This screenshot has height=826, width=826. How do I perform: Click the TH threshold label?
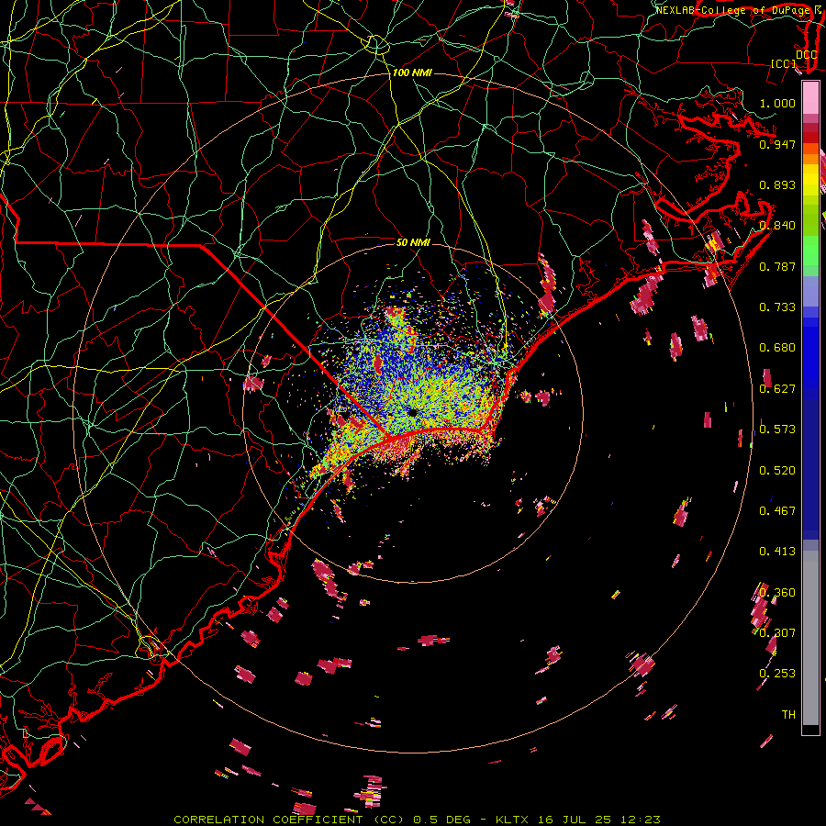coord(788,715)
